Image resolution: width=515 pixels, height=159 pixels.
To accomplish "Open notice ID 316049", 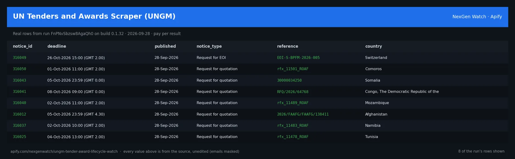I will (x=19, y=58).
